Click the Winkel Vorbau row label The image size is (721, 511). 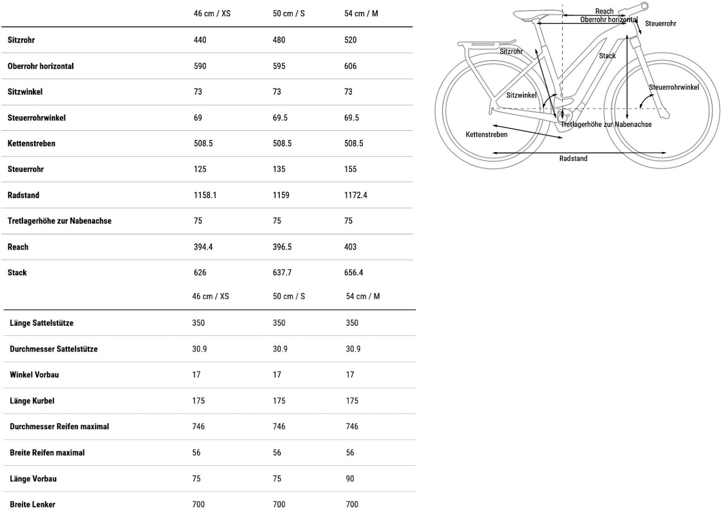(35, 374)
